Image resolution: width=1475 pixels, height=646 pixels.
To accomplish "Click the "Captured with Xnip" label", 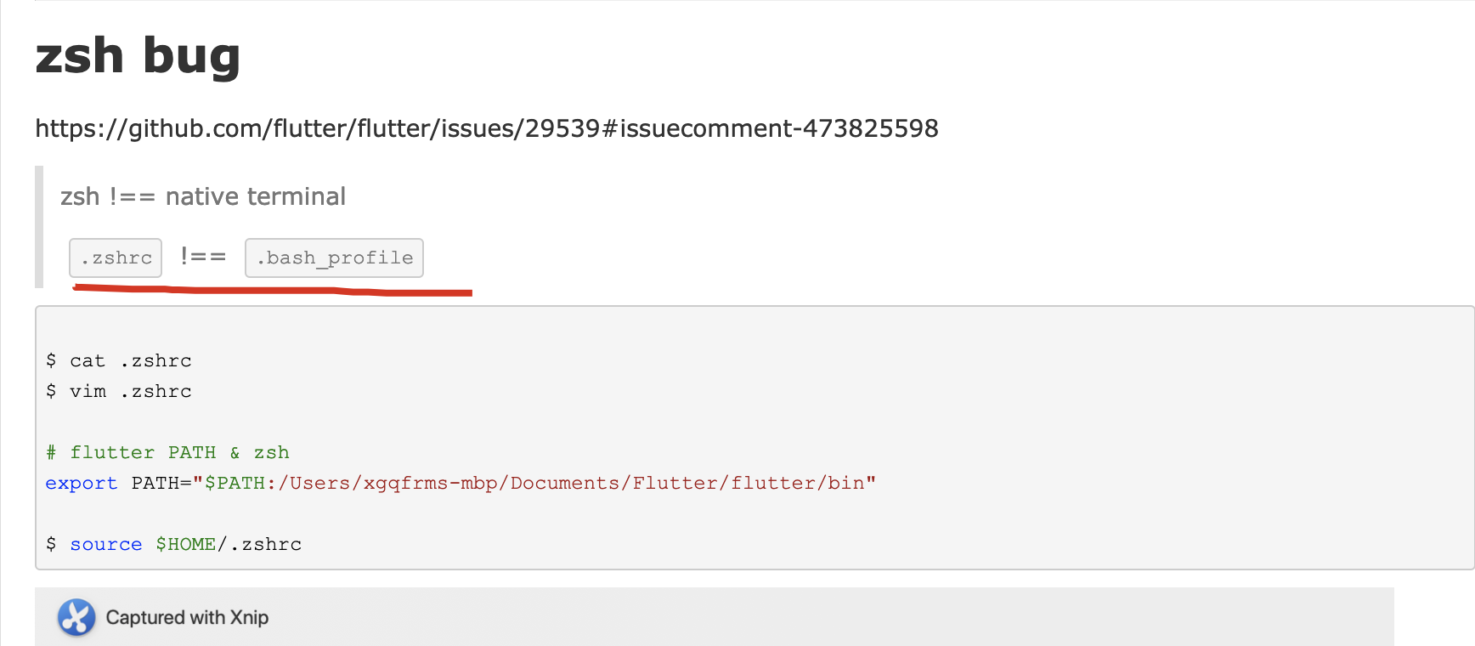I will (x=187, y=617).
